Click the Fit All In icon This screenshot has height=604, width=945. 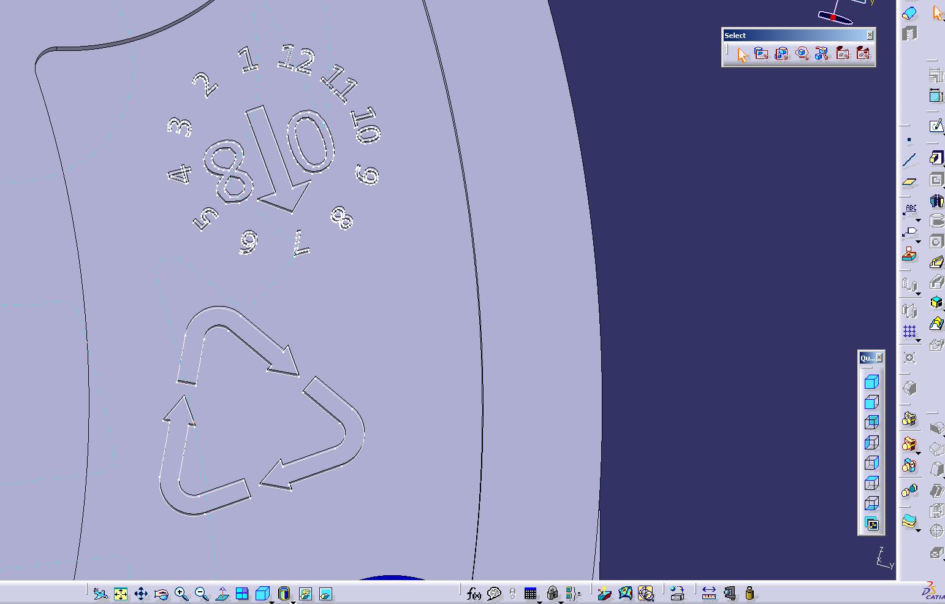(x=121, y=594)
